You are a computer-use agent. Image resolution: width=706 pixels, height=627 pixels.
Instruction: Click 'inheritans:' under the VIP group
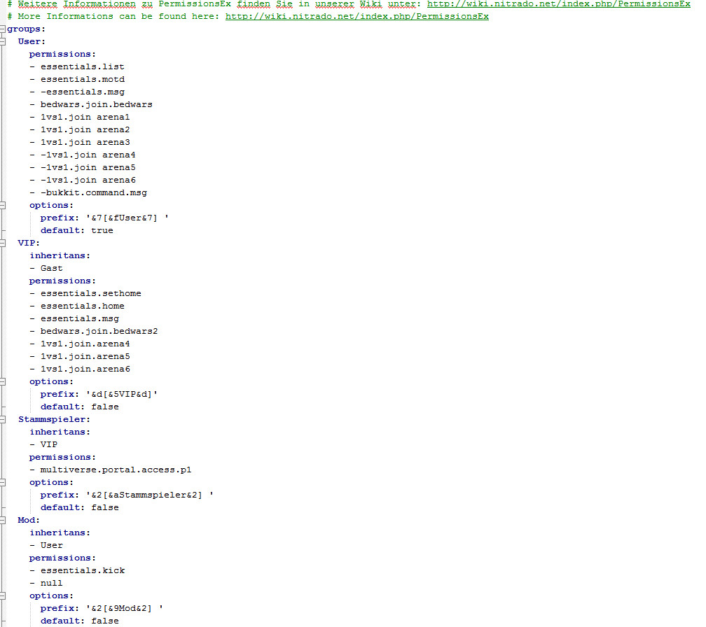pos(60,256)
